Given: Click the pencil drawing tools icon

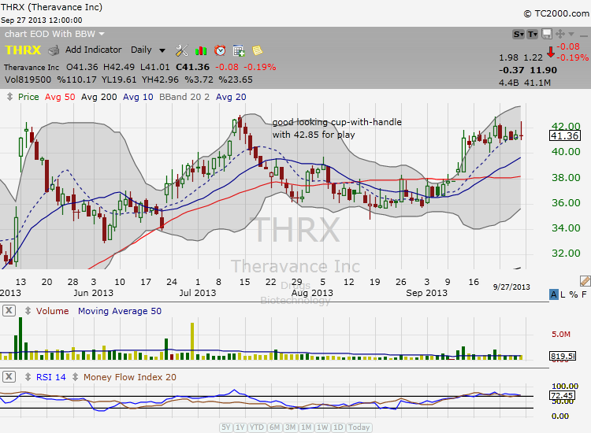Looking at the screenshot, I should pos(585,280).
